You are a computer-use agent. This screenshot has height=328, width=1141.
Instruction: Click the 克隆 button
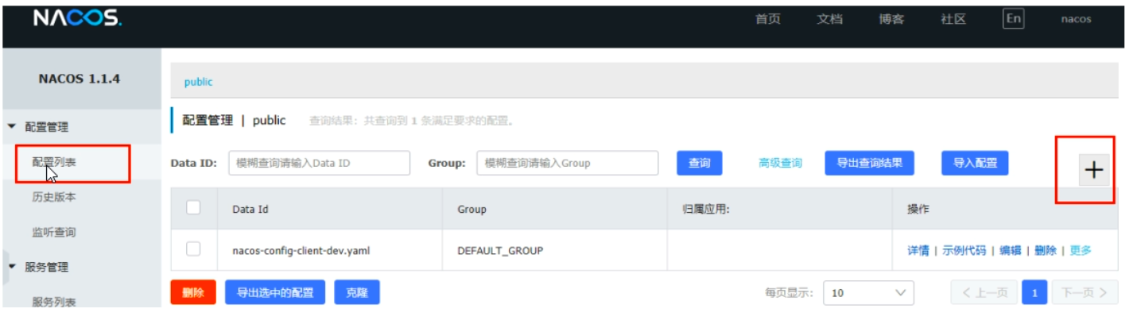(x=357, y=292)
